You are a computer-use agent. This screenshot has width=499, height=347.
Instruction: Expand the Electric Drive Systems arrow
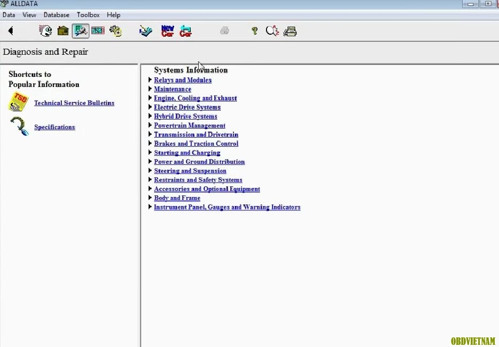(x=150, y=107)
